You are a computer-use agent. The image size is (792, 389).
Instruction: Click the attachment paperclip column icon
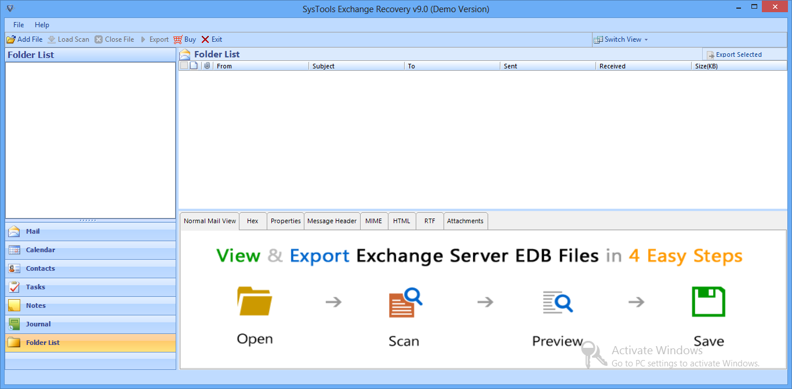click(207, 66)
